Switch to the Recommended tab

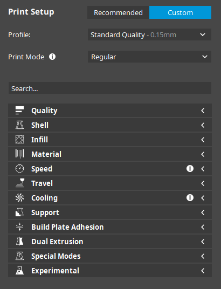(119, 12)
